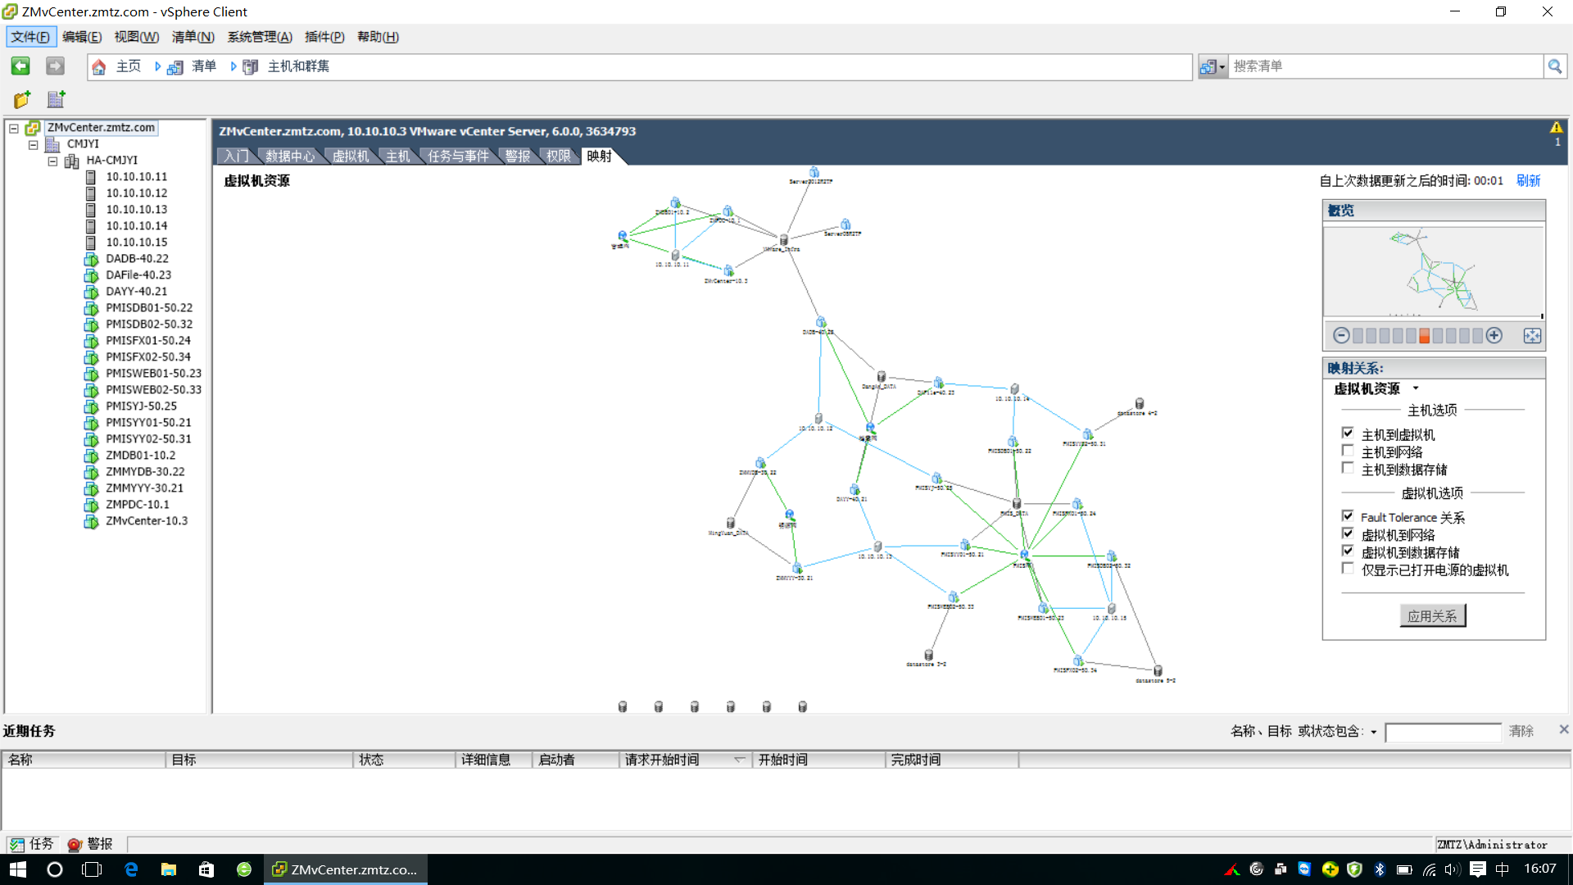Click the Cortana search circle

tap(55, 869)
